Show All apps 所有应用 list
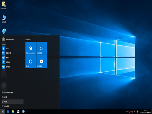This screenshot has width=152, height=114. tap(12, 106)
